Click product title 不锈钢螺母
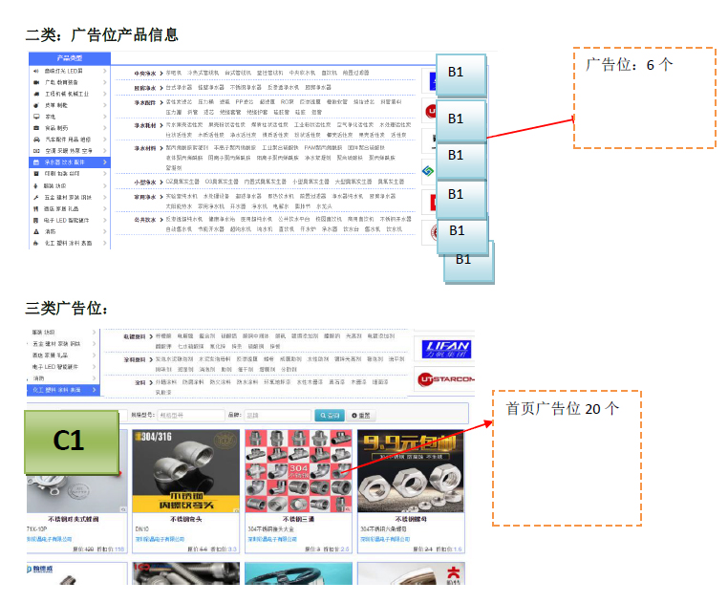This screenshot has width=728, height=603. click(x=411, y=519)
